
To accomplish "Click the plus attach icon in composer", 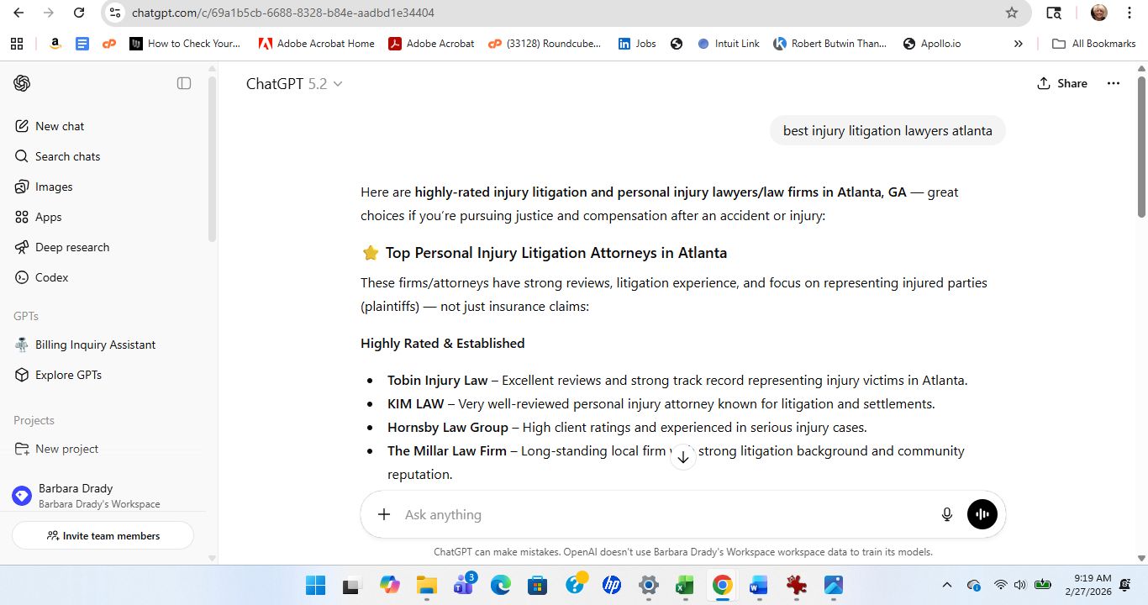I will [384, 514].
